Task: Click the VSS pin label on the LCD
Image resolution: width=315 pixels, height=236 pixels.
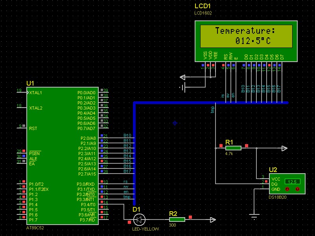Action: click(205, 55)
